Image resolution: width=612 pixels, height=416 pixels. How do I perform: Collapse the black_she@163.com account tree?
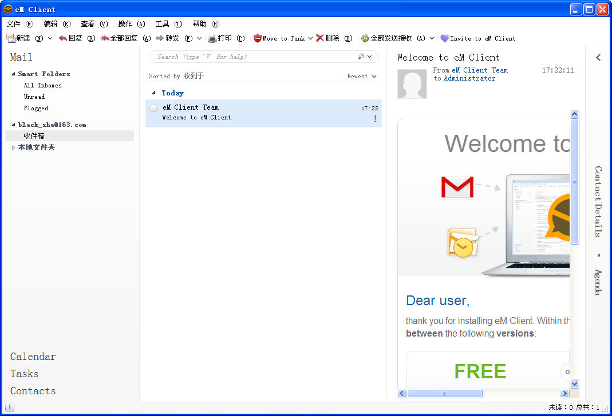(13, 125)
